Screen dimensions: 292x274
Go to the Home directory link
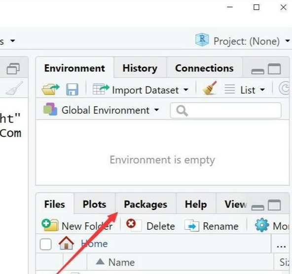(x=94, y=244)
